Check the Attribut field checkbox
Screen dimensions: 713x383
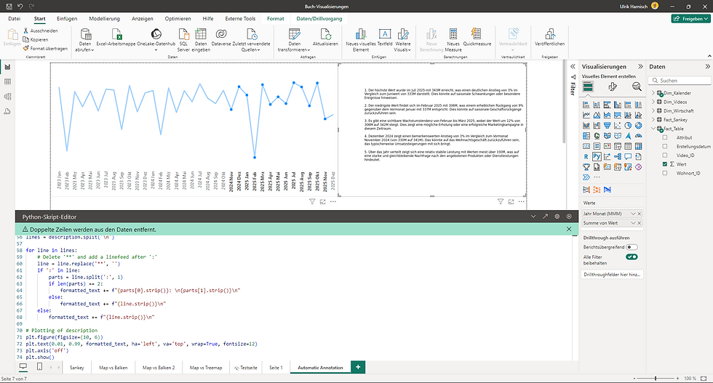pyautogui.click(x=665, y=137)
